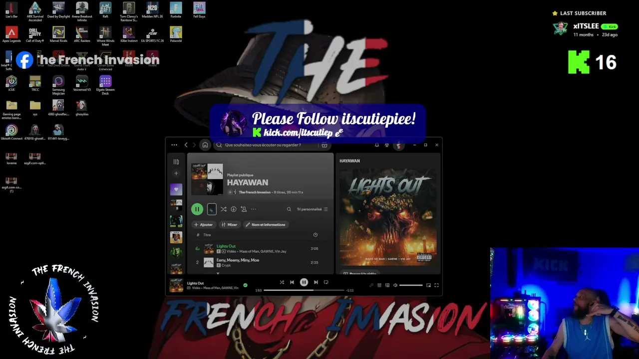Open the iCUE desktop shortcut
The image size is (639, 359).
[11, 83]
